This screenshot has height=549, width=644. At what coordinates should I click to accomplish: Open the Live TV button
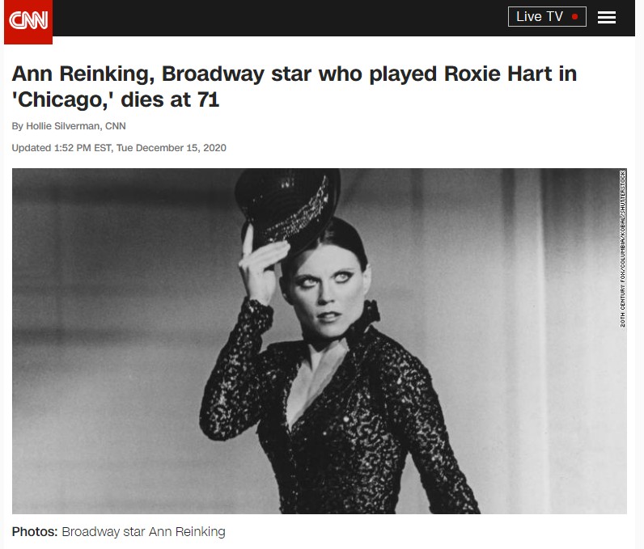547,17
